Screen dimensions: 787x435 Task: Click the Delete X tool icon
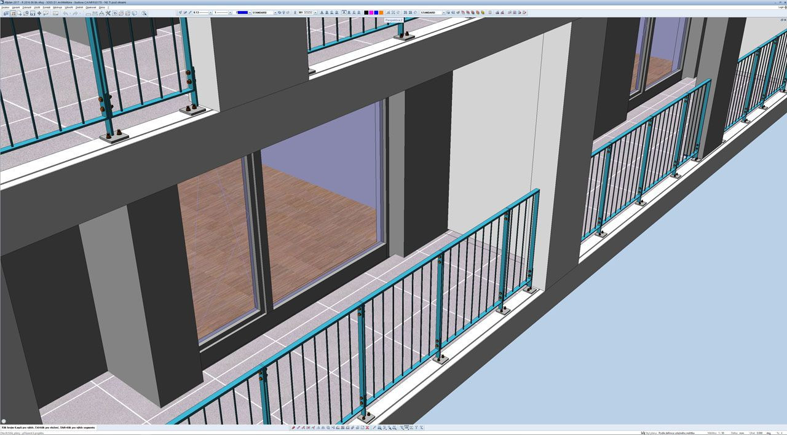[x=108, y=13]
